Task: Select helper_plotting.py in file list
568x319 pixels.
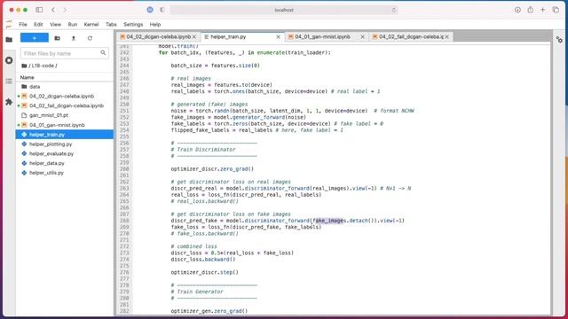Action: (65, 144)
